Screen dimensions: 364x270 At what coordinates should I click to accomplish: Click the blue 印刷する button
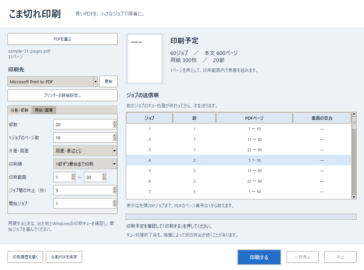pyautogui.click(x=259, y=257)
